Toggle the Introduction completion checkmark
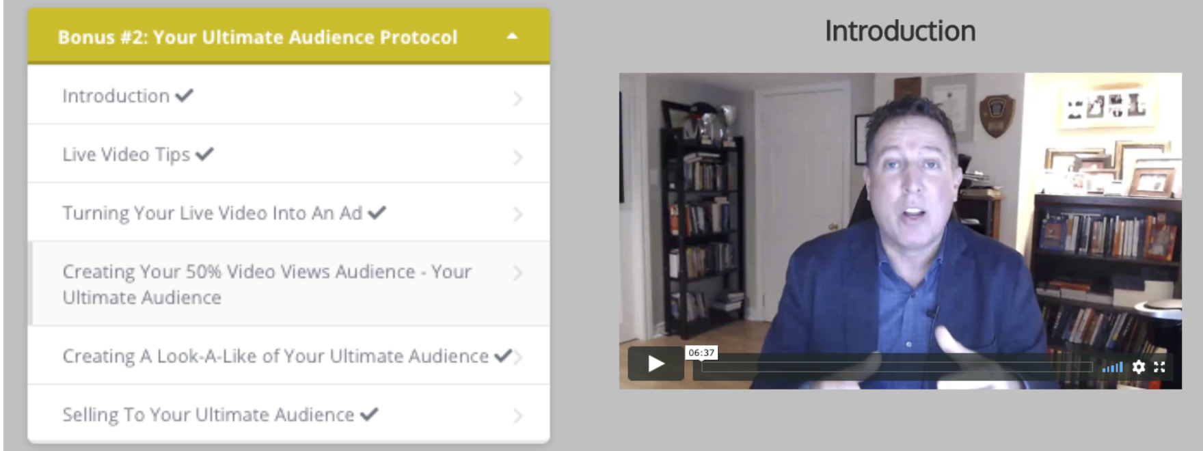The width and height of the screenshot is (1203, 451). (184, 96)
